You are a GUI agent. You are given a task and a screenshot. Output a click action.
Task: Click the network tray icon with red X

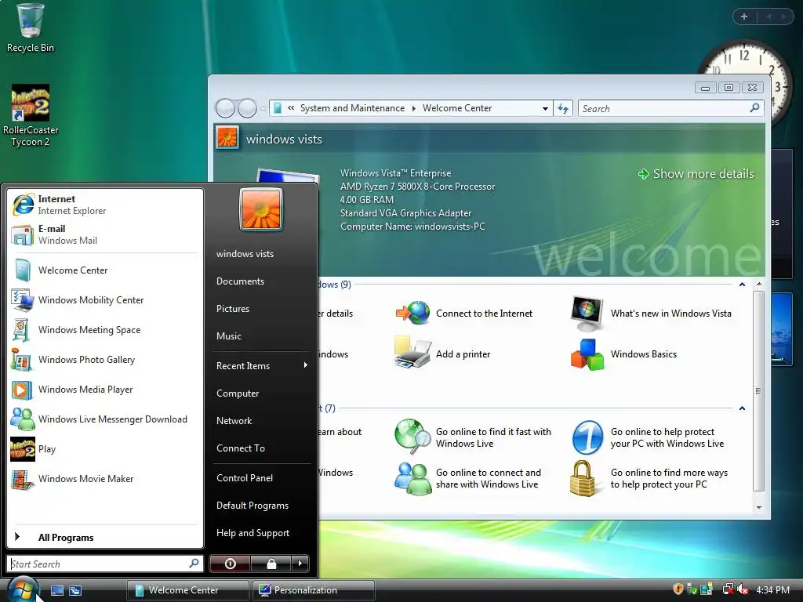coord(728,589)
